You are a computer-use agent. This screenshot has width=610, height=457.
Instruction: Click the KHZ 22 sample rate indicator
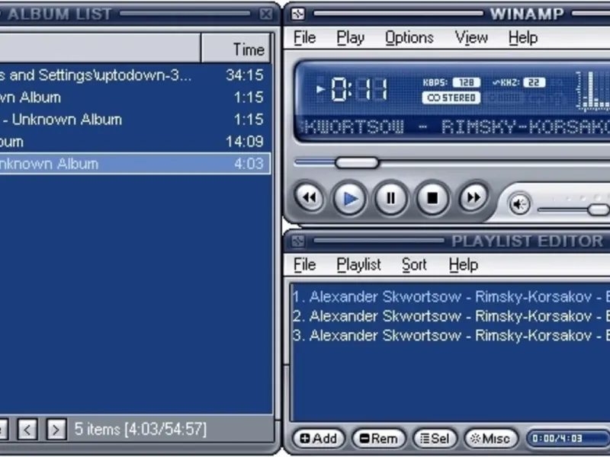(519, 82)
